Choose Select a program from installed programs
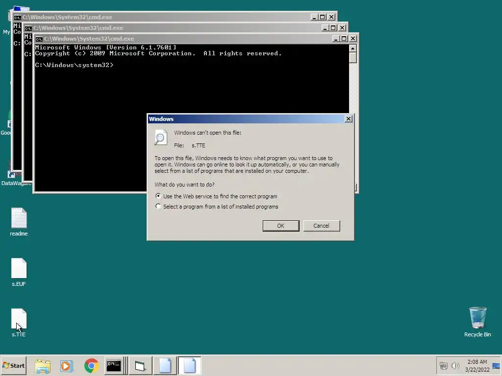Screen dimensions: 502x376 tap(158, 206)
